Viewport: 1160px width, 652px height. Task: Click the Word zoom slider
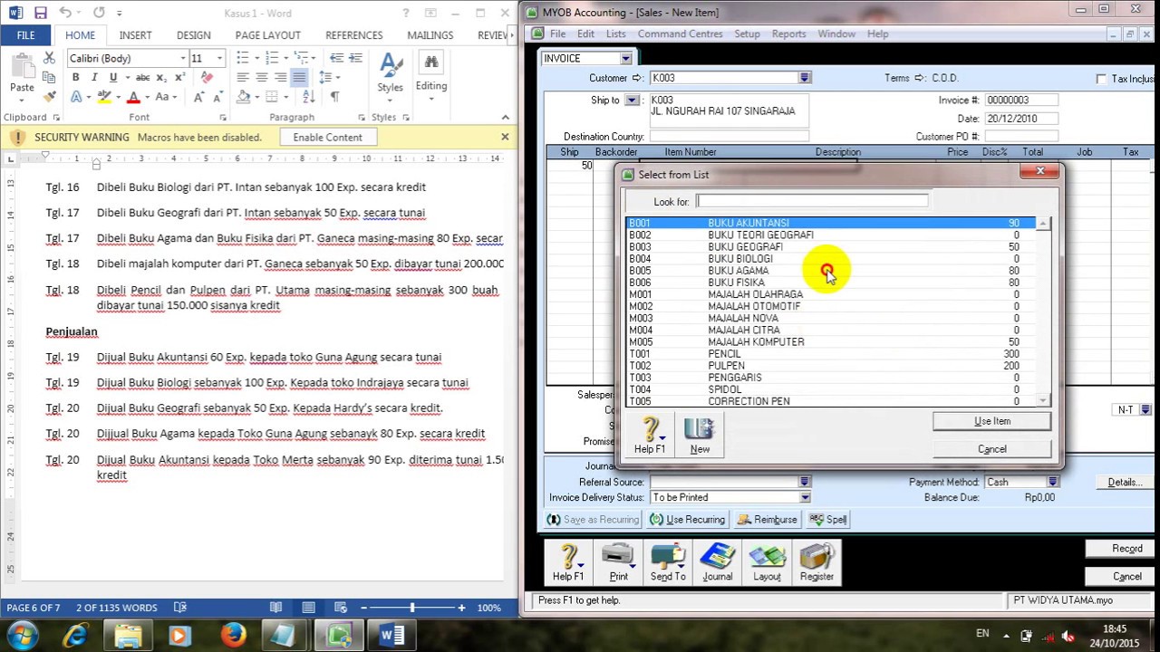[412, 608]
